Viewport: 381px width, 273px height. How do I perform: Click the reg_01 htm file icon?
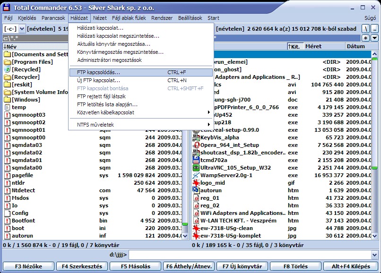coord(196,198)
